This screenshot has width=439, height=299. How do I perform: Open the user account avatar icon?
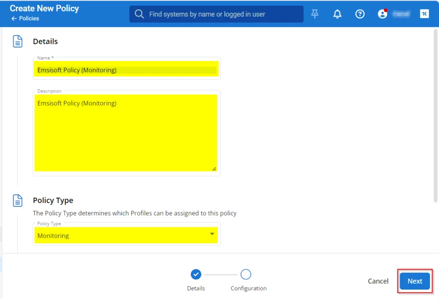point(382,14)
